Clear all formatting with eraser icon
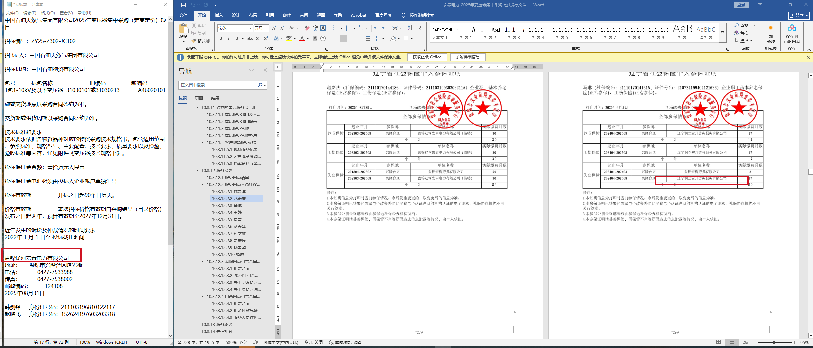Viewport: 813px width, 348px height. [x=307, y=28]
